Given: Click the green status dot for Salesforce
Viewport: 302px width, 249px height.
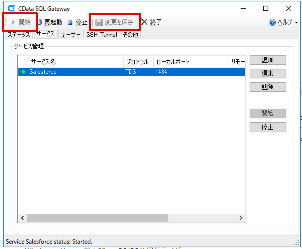Looking at the screenshot, I should click(x=23, y=72).
